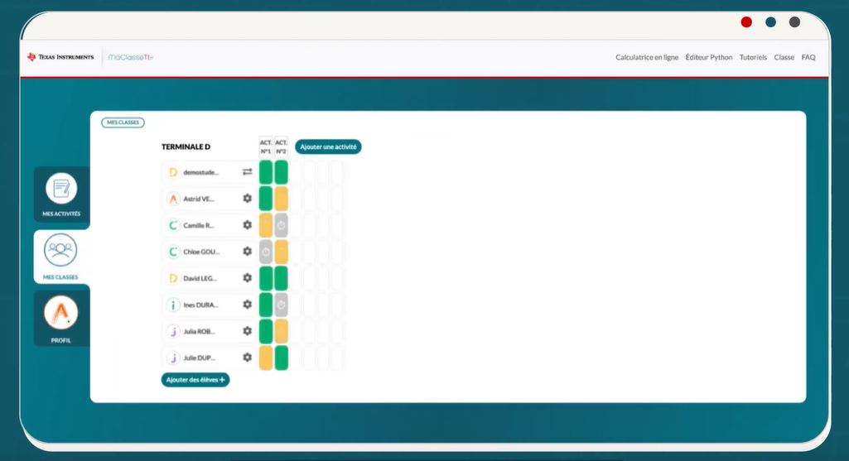The height and width of the screenshot is (461, 849).
Task: Open settings gear for Camille
Action: (247, 225)
